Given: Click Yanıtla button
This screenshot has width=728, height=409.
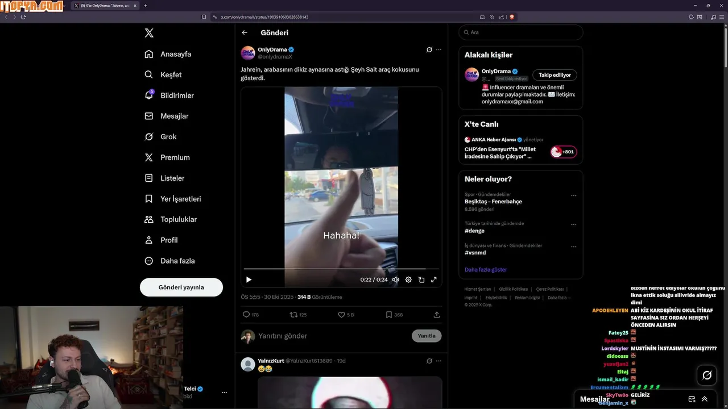Looking at the screenshot, I should (427, 336).
